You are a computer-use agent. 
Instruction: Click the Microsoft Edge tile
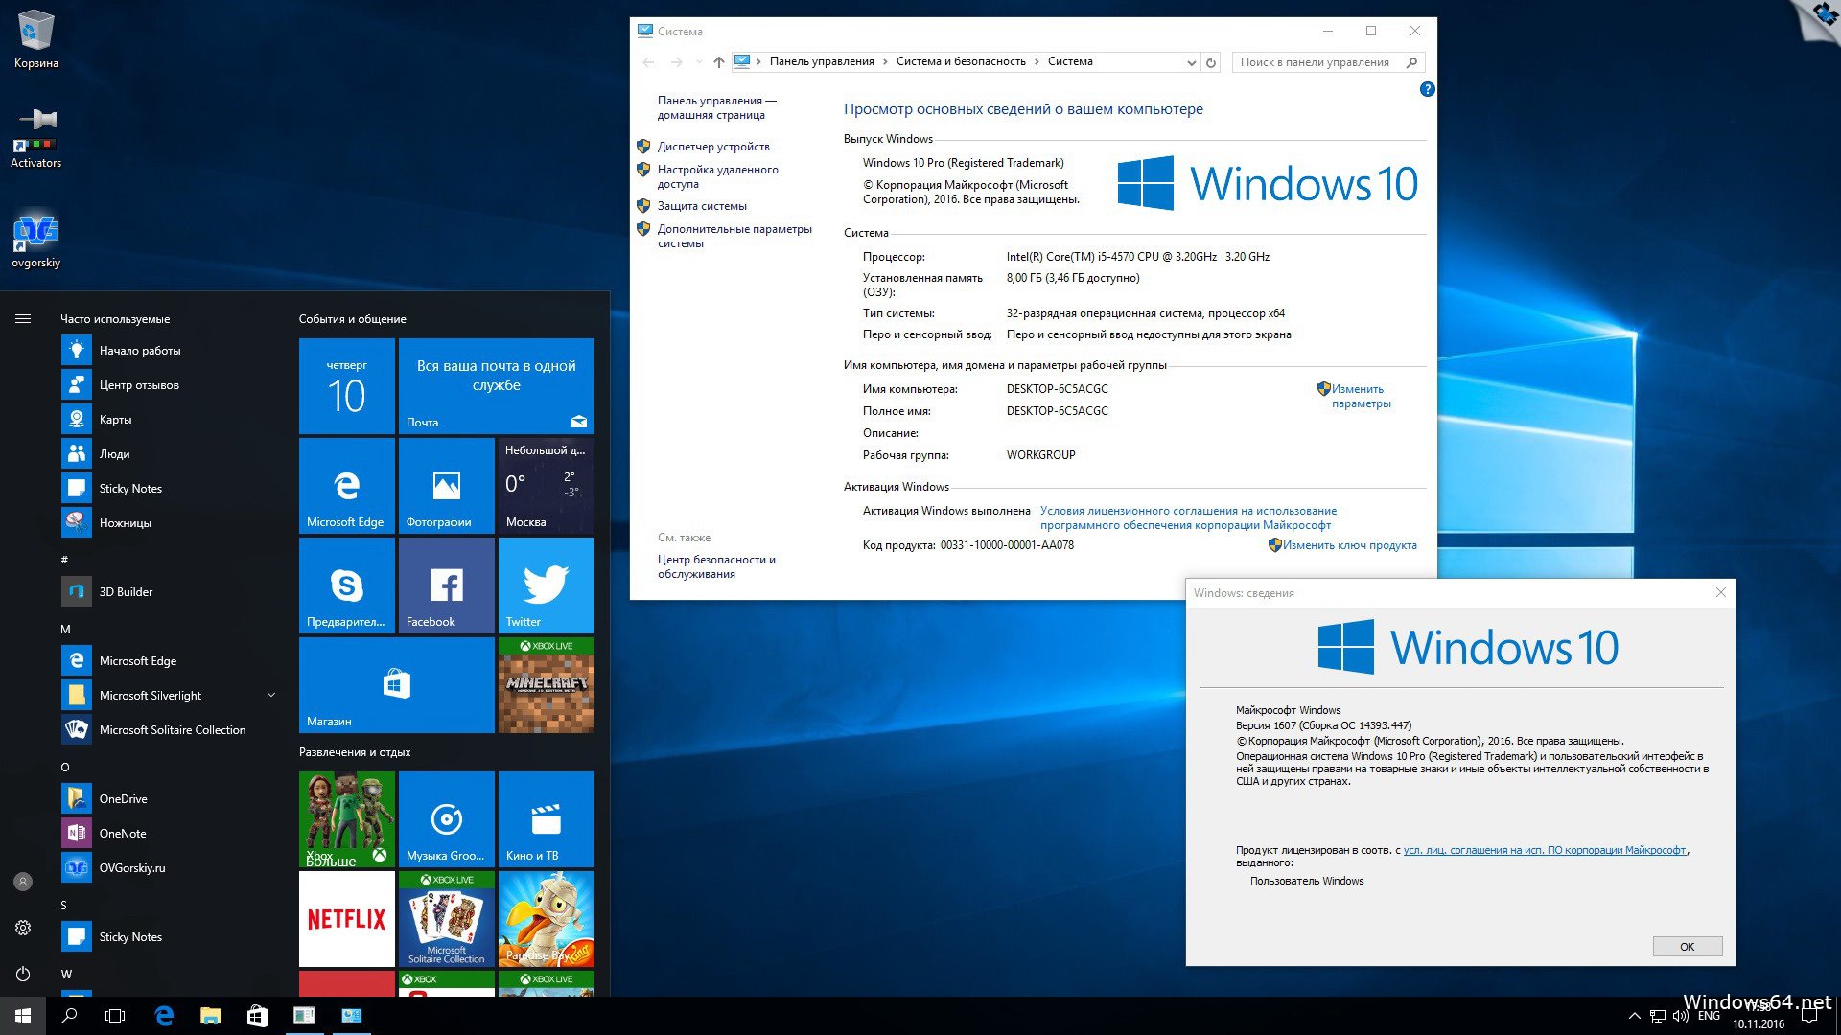347,486
